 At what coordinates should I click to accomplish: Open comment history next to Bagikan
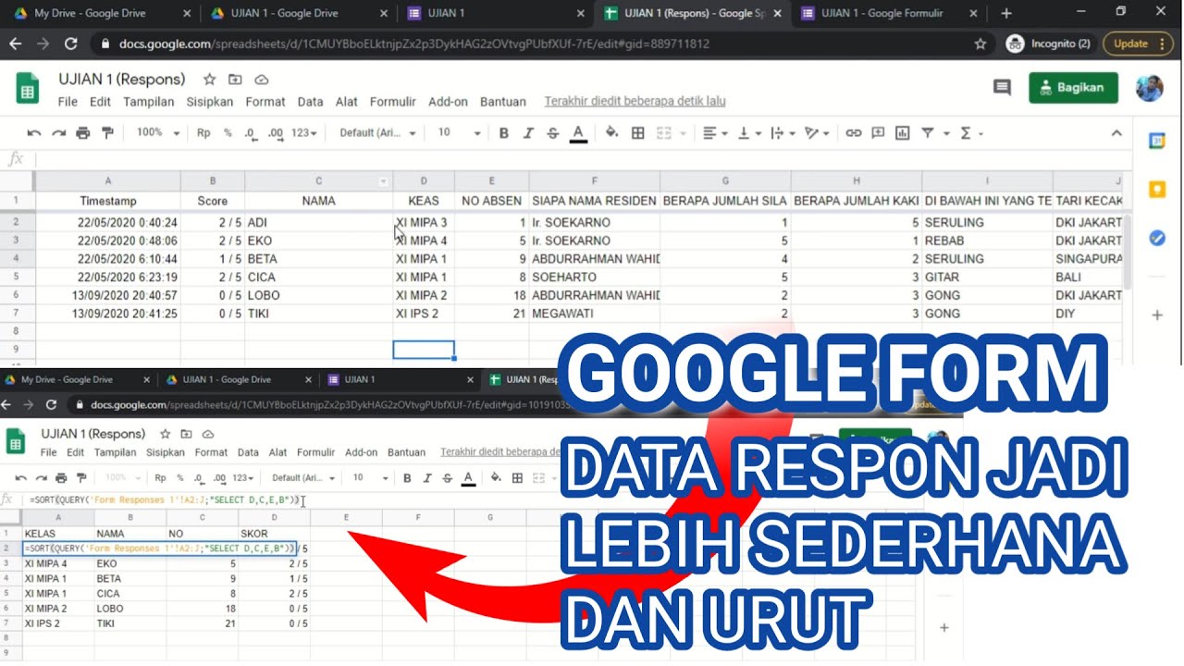click(1002, 87)
